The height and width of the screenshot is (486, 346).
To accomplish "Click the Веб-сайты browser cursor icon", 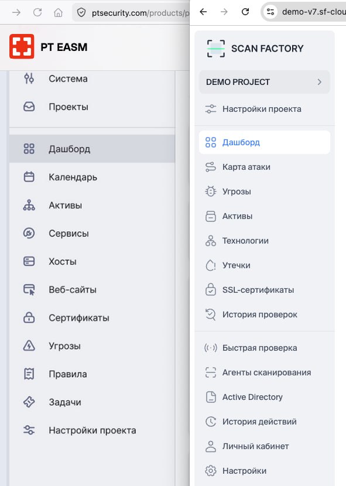I will point(29,290).
